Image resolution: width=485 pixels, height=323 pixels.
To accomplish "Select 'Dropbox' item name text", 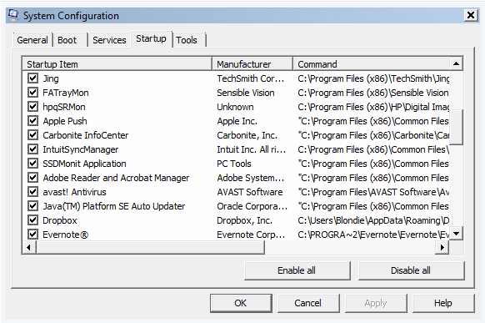I will [x=60, y=220].
